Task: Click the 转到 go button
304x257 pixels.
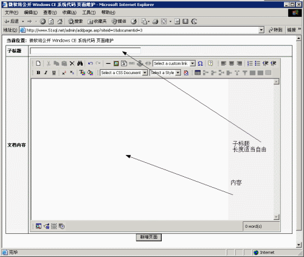Action: 275,30
